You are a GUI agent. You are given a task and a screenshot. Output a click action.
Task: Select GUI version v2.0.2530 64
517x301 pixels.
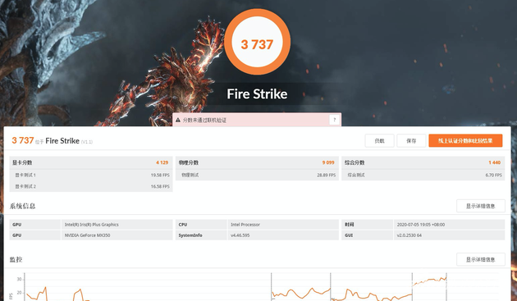(x=409, y=235)
